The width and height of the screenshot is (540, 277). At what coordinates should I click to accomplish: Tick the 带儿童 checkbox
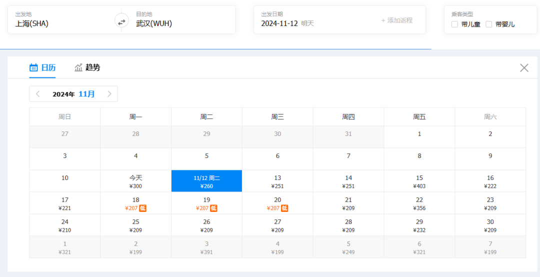point(454,24)
